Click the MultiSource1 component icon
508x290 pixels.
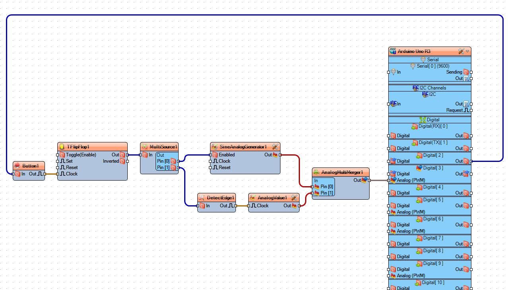[x=144, y=147]
